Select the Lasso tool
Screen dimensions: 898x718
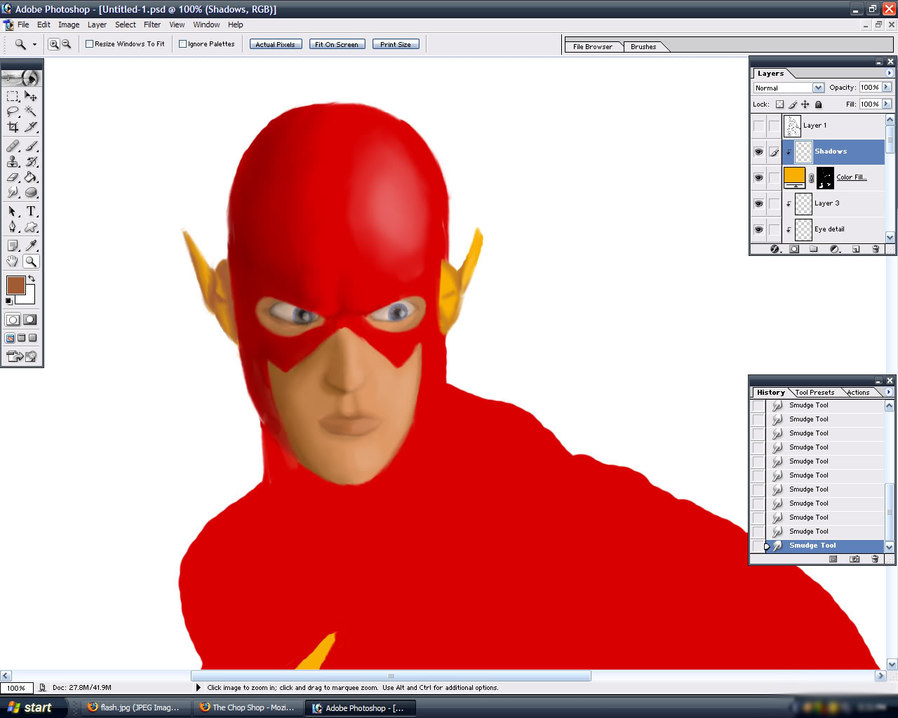[13, 111]
